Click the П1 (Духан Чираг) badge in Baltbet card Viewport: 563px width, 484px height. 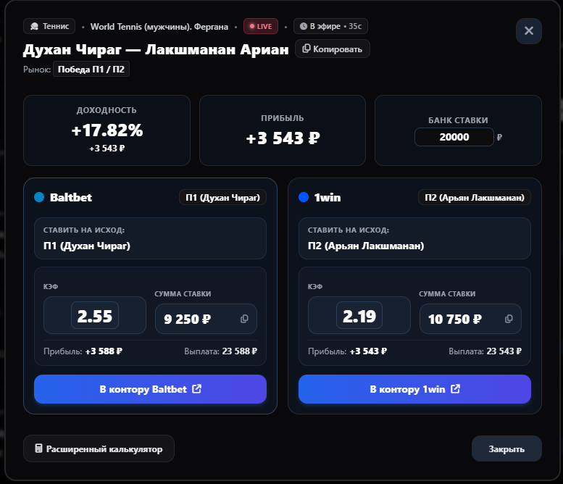[222, 197]
